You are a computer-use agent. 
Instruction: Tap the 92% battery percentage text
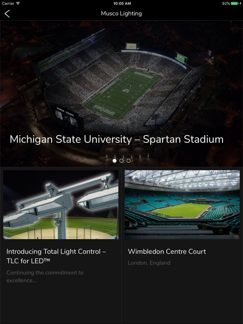[226, 3]
